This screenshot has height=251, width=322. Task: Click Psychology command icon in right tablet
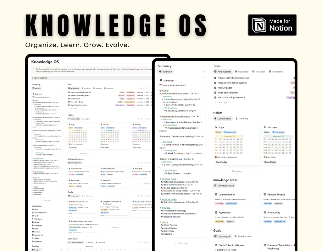coord(216,212)
